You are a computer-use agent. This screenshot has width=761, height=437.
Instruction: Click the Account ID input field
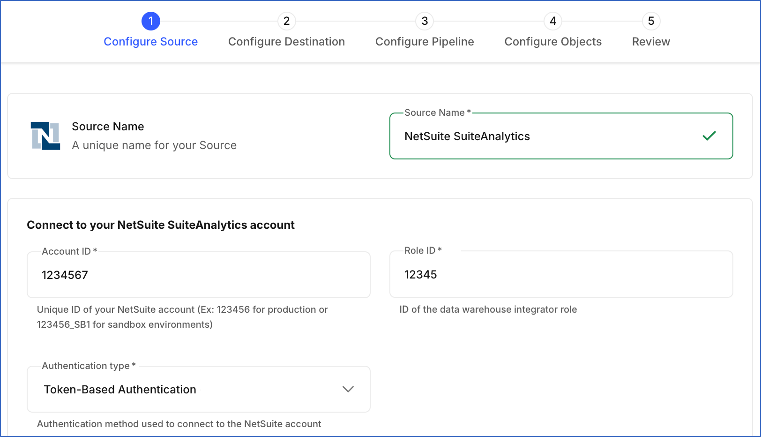click(199, 275)
